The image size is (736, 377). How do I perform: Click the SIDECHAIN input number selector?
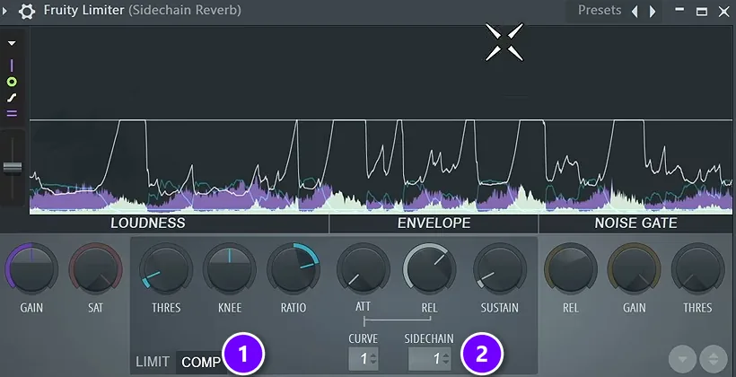430,359
